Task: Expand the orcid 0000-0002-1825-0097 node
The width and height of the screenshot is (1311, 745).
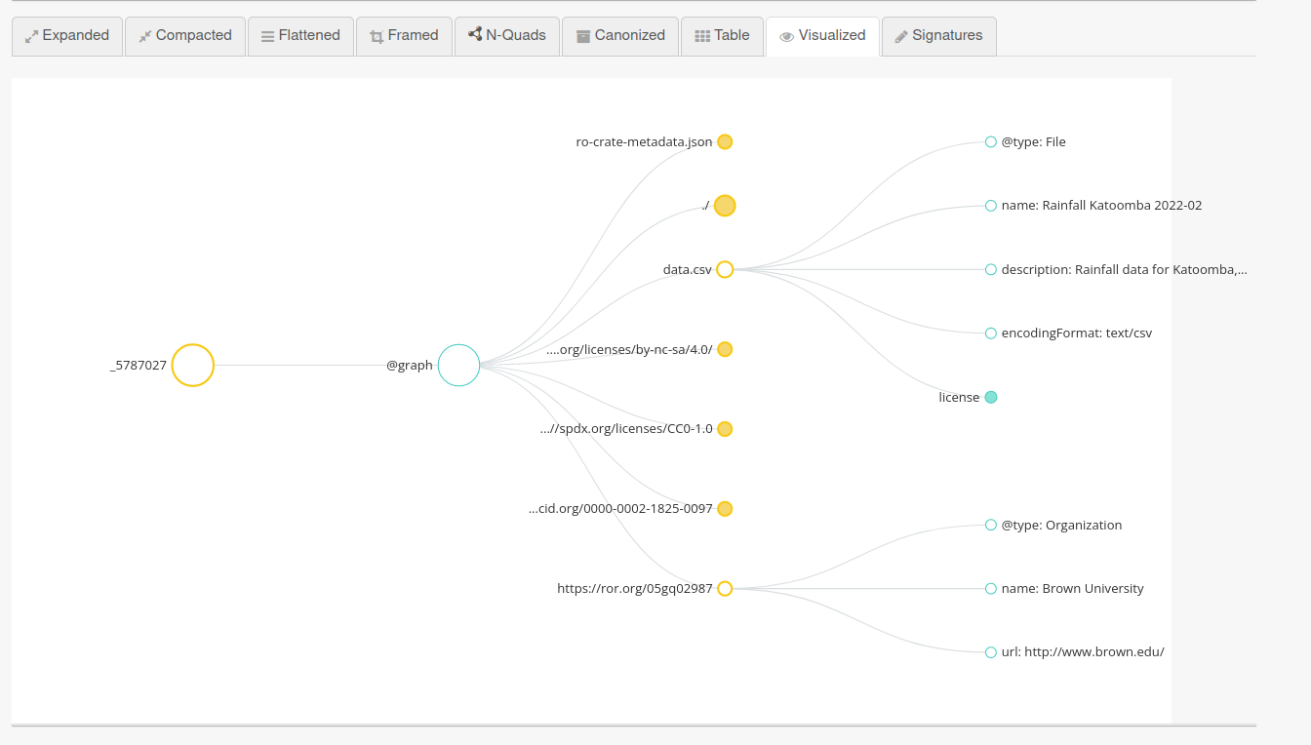Action: pos(725,509)
